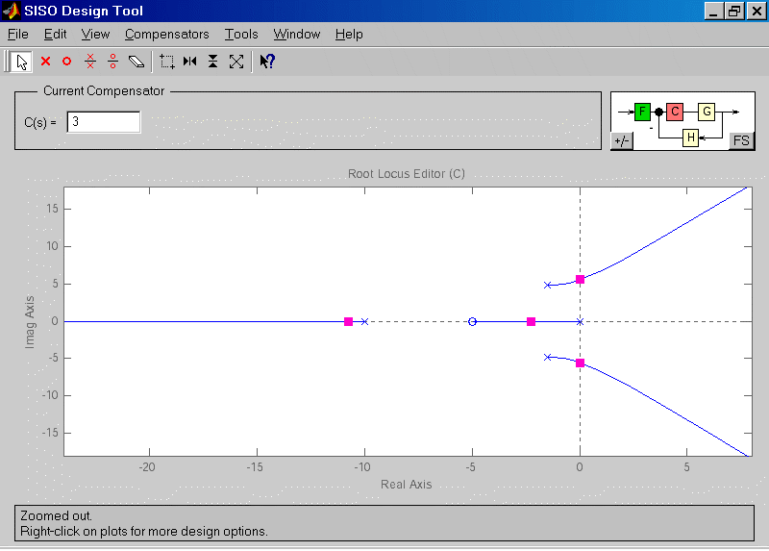Click the context help question-arrow icon

pyautogui.click(x=267, y=62)
